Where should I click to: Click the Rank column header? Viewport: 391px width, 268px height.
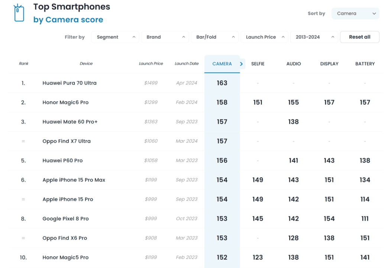pos(24,64)
